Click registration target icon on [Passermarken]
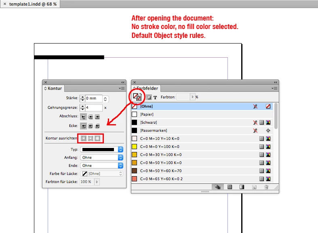Image resolution: width=318 pixels, height=233 pixels. pos(268,131)
